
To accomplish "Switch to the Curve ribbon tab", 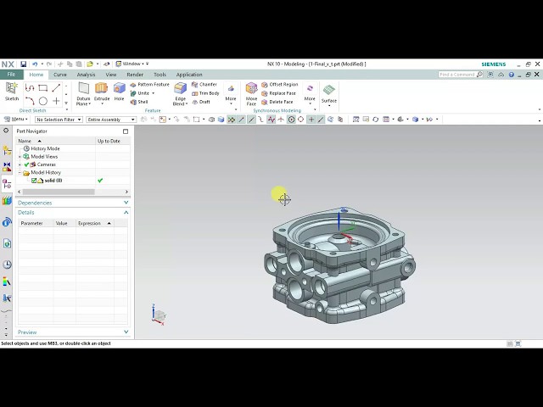I will pyautogui.click(x=60, y=75).
